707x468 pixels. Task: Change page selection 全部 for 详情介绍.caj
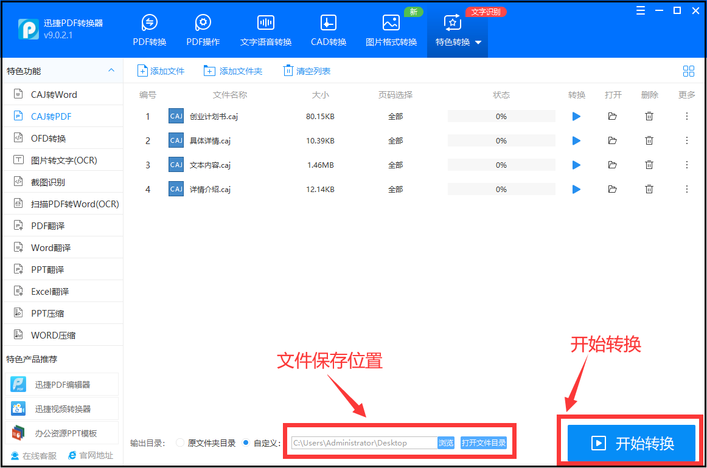tap(395, 189)
